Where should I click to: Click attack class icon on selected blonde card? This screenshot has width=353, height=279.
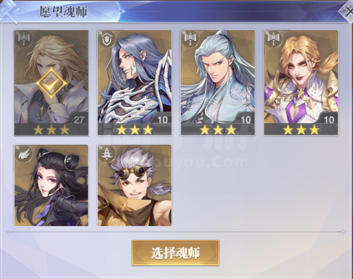pos(24,39)
